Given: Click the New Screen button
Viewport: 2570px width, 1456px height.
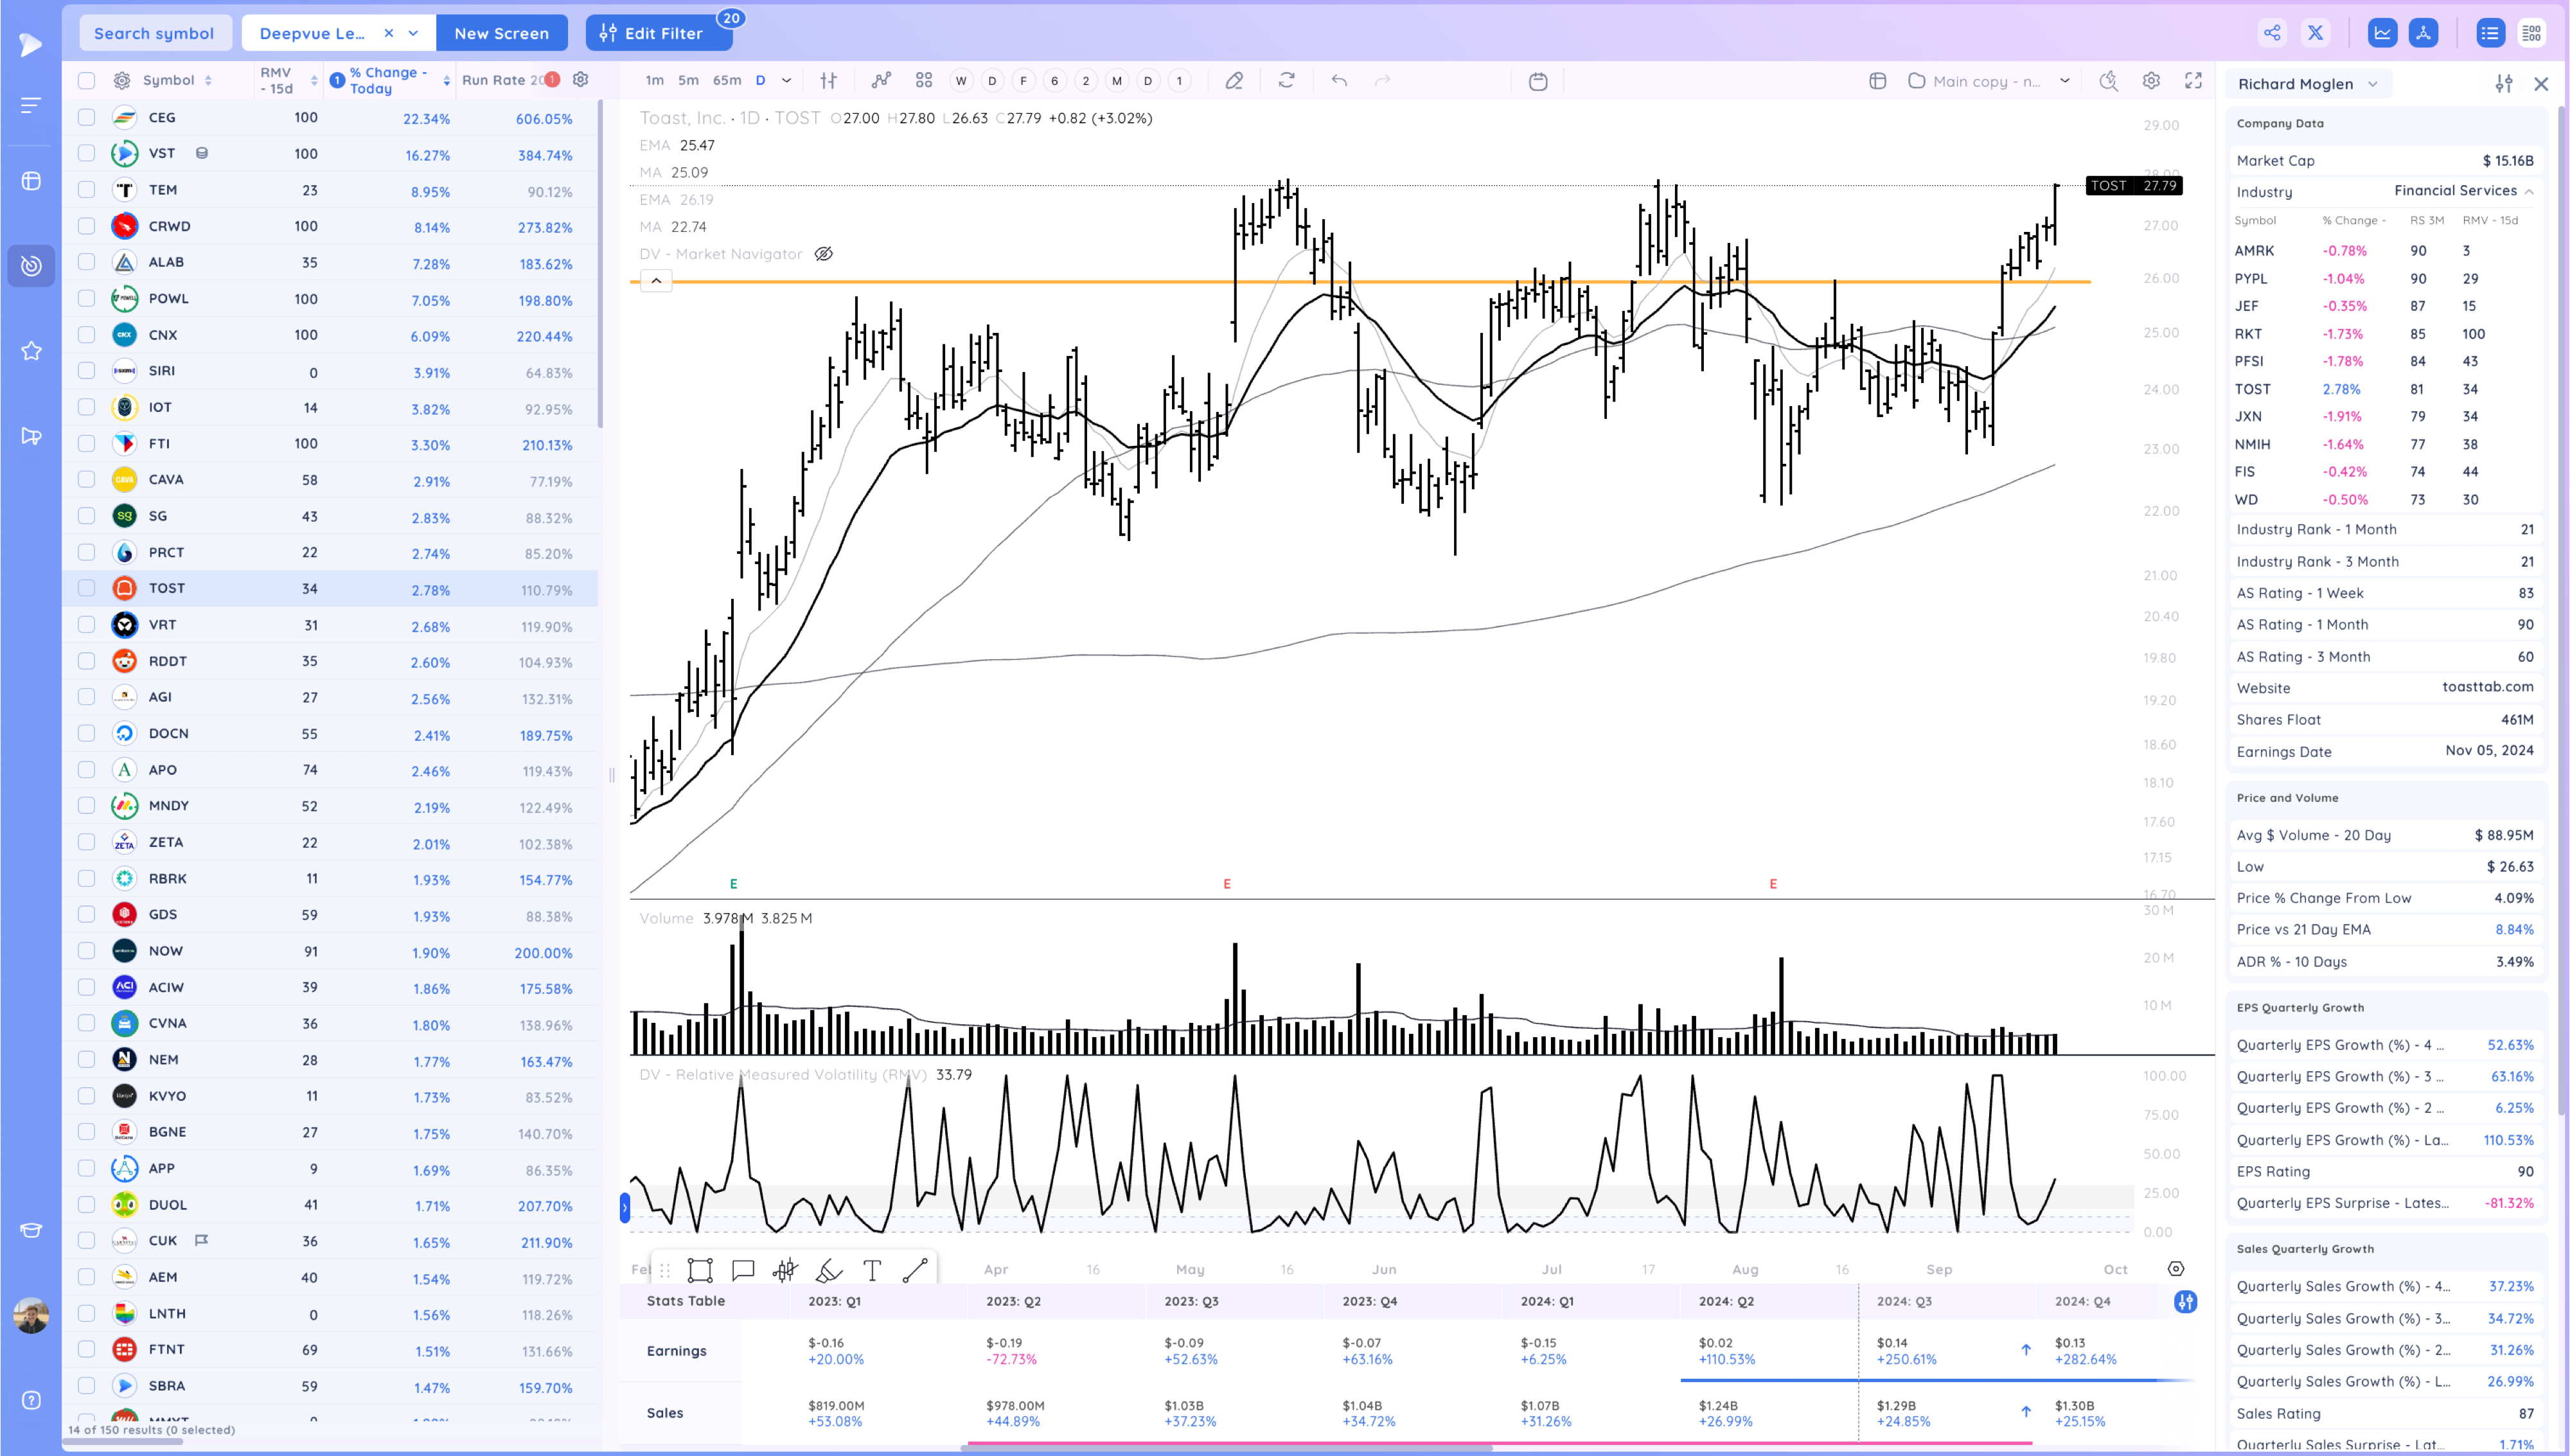Looking at the screenshot, I should pos(501,33).
